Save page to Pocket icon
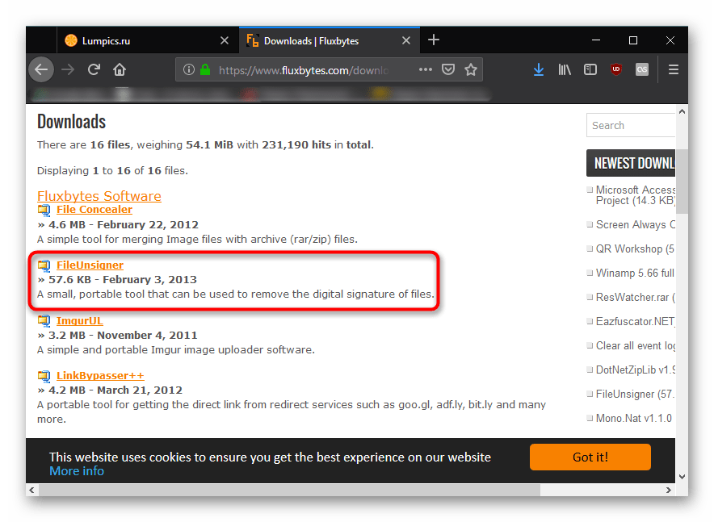The image size is (714, 522). pos(448,69)
